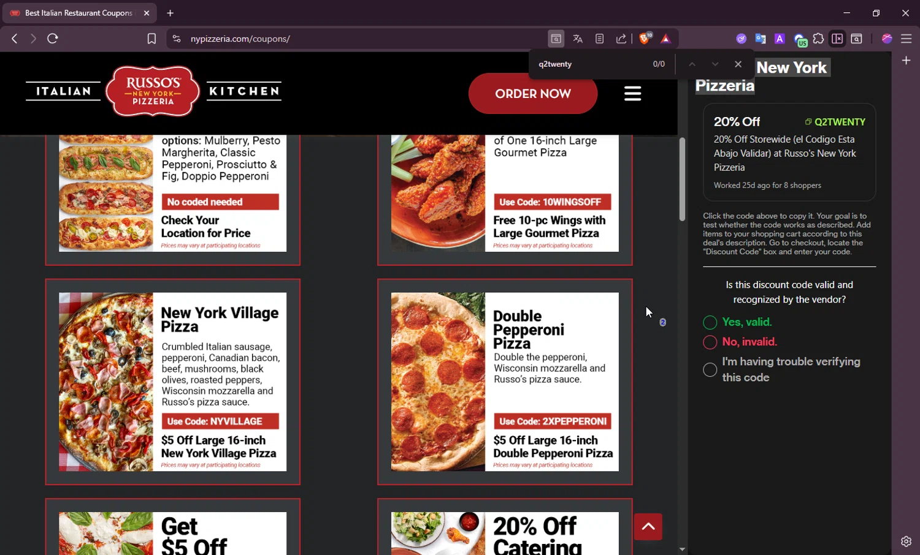Screen dimensions: 920x555
Task: Click 'No coded needed' red label
Action: pyautogui.click(x=220, y=202)
